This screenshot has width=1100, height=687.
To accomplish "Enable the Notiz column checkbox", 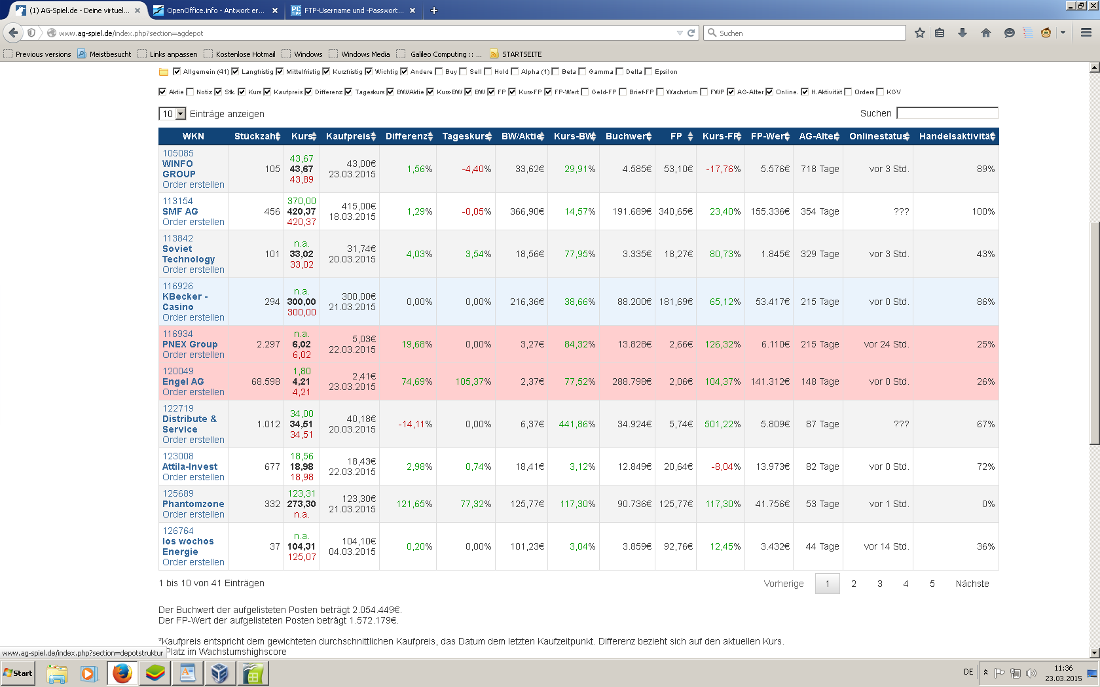I will tap(190, 92).
